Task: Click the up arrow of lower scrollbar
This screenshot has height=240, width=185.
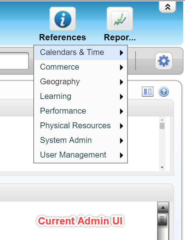Action: coord(163,207)
